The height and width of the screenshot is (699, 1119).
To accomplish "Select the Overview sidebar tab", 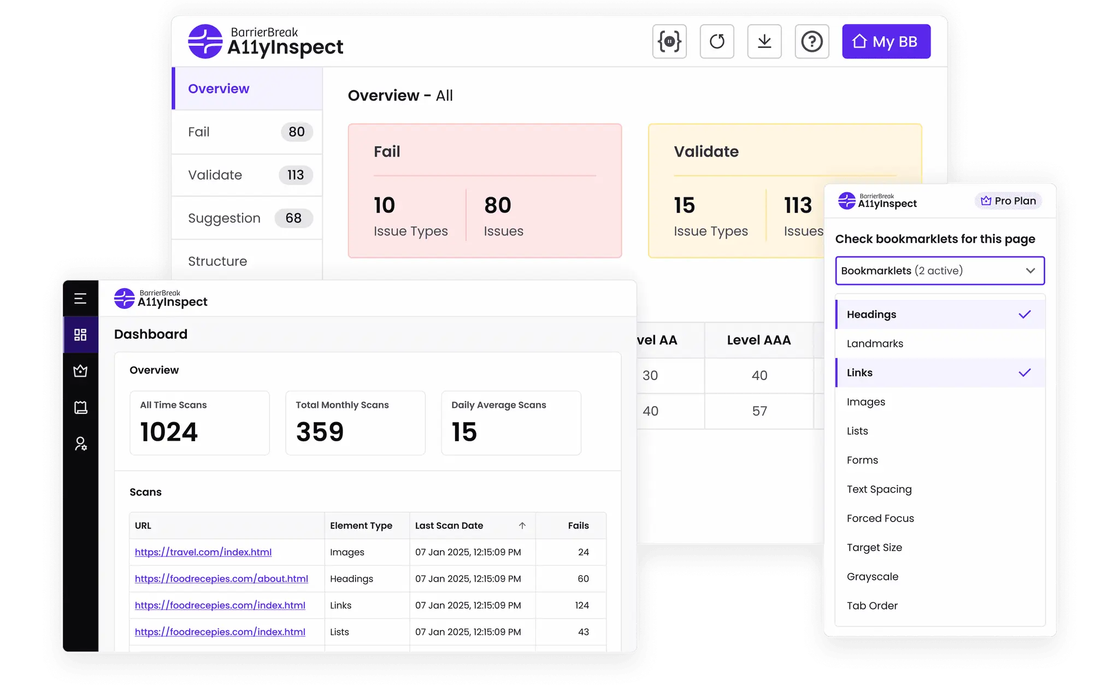I will 248,88.
